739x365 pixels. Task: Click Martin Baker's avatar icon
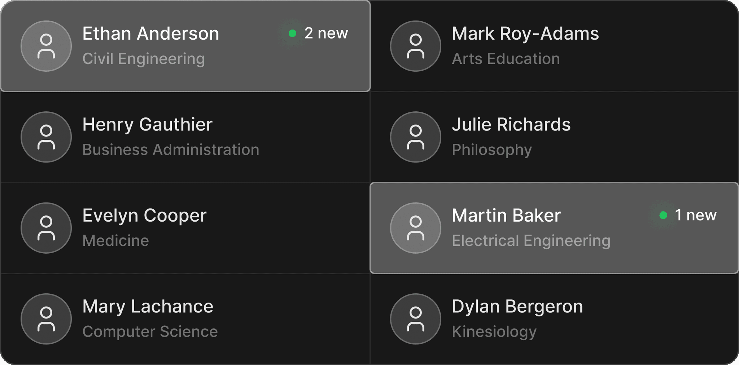pyautogui.click(x=416, y=228)
